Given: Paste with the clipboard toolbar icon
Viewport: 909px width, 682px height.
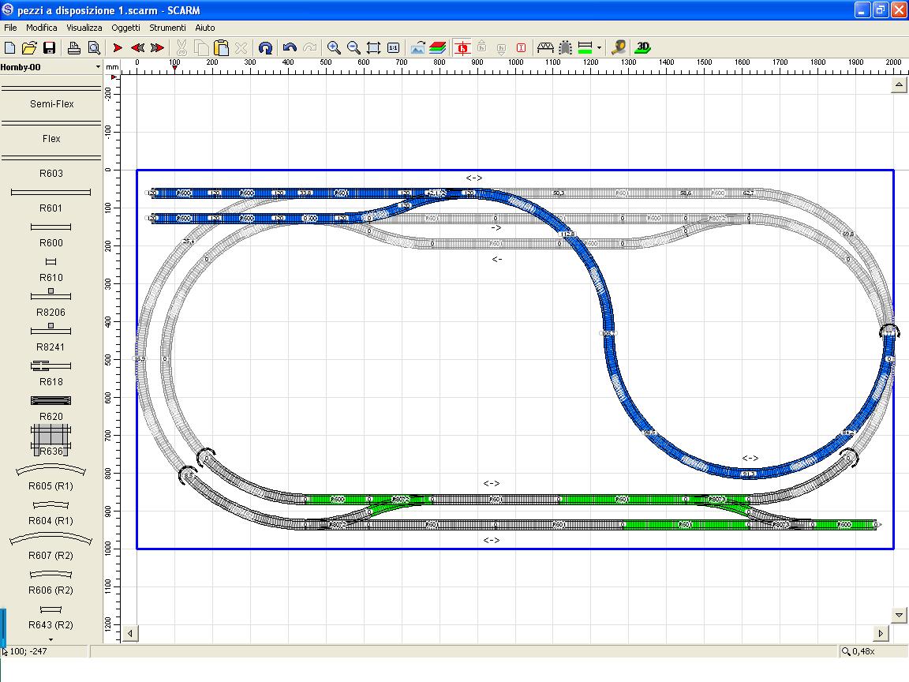Looking at the screenshot, I should point(221,47).
